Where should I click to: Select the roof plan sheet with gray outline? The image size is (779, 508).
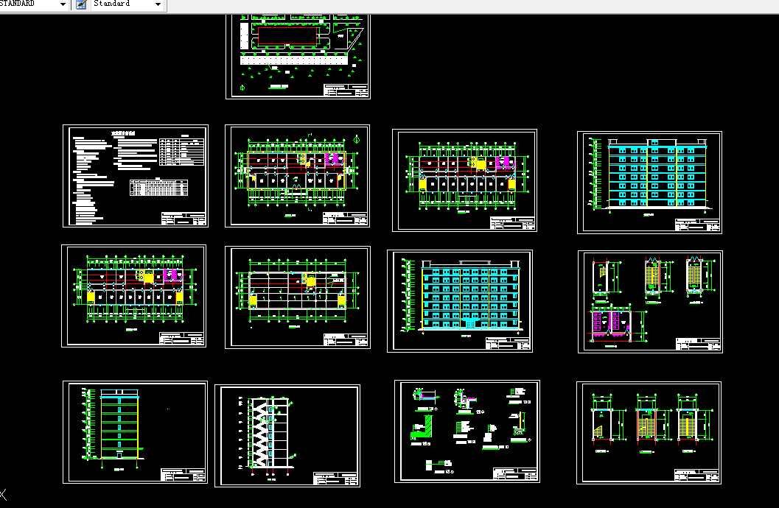(298, 297)
